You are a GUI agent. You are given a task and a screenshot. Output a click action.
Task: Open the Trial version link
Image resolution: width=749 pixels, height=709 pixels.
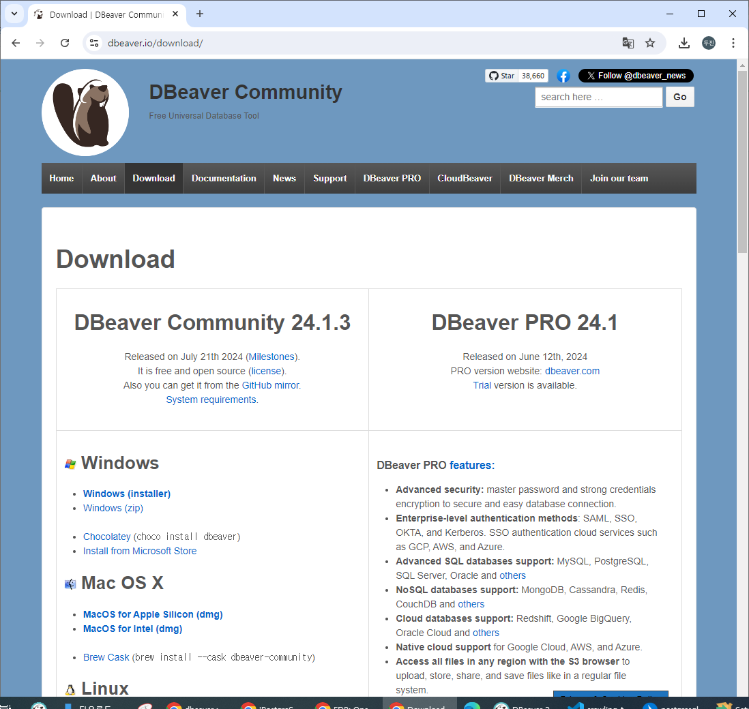[x=482, y=385]
